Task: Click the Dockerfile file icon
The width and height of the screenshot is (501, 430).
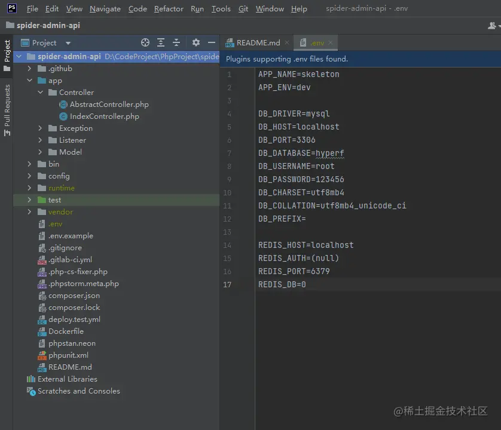Action: (42, 331)
